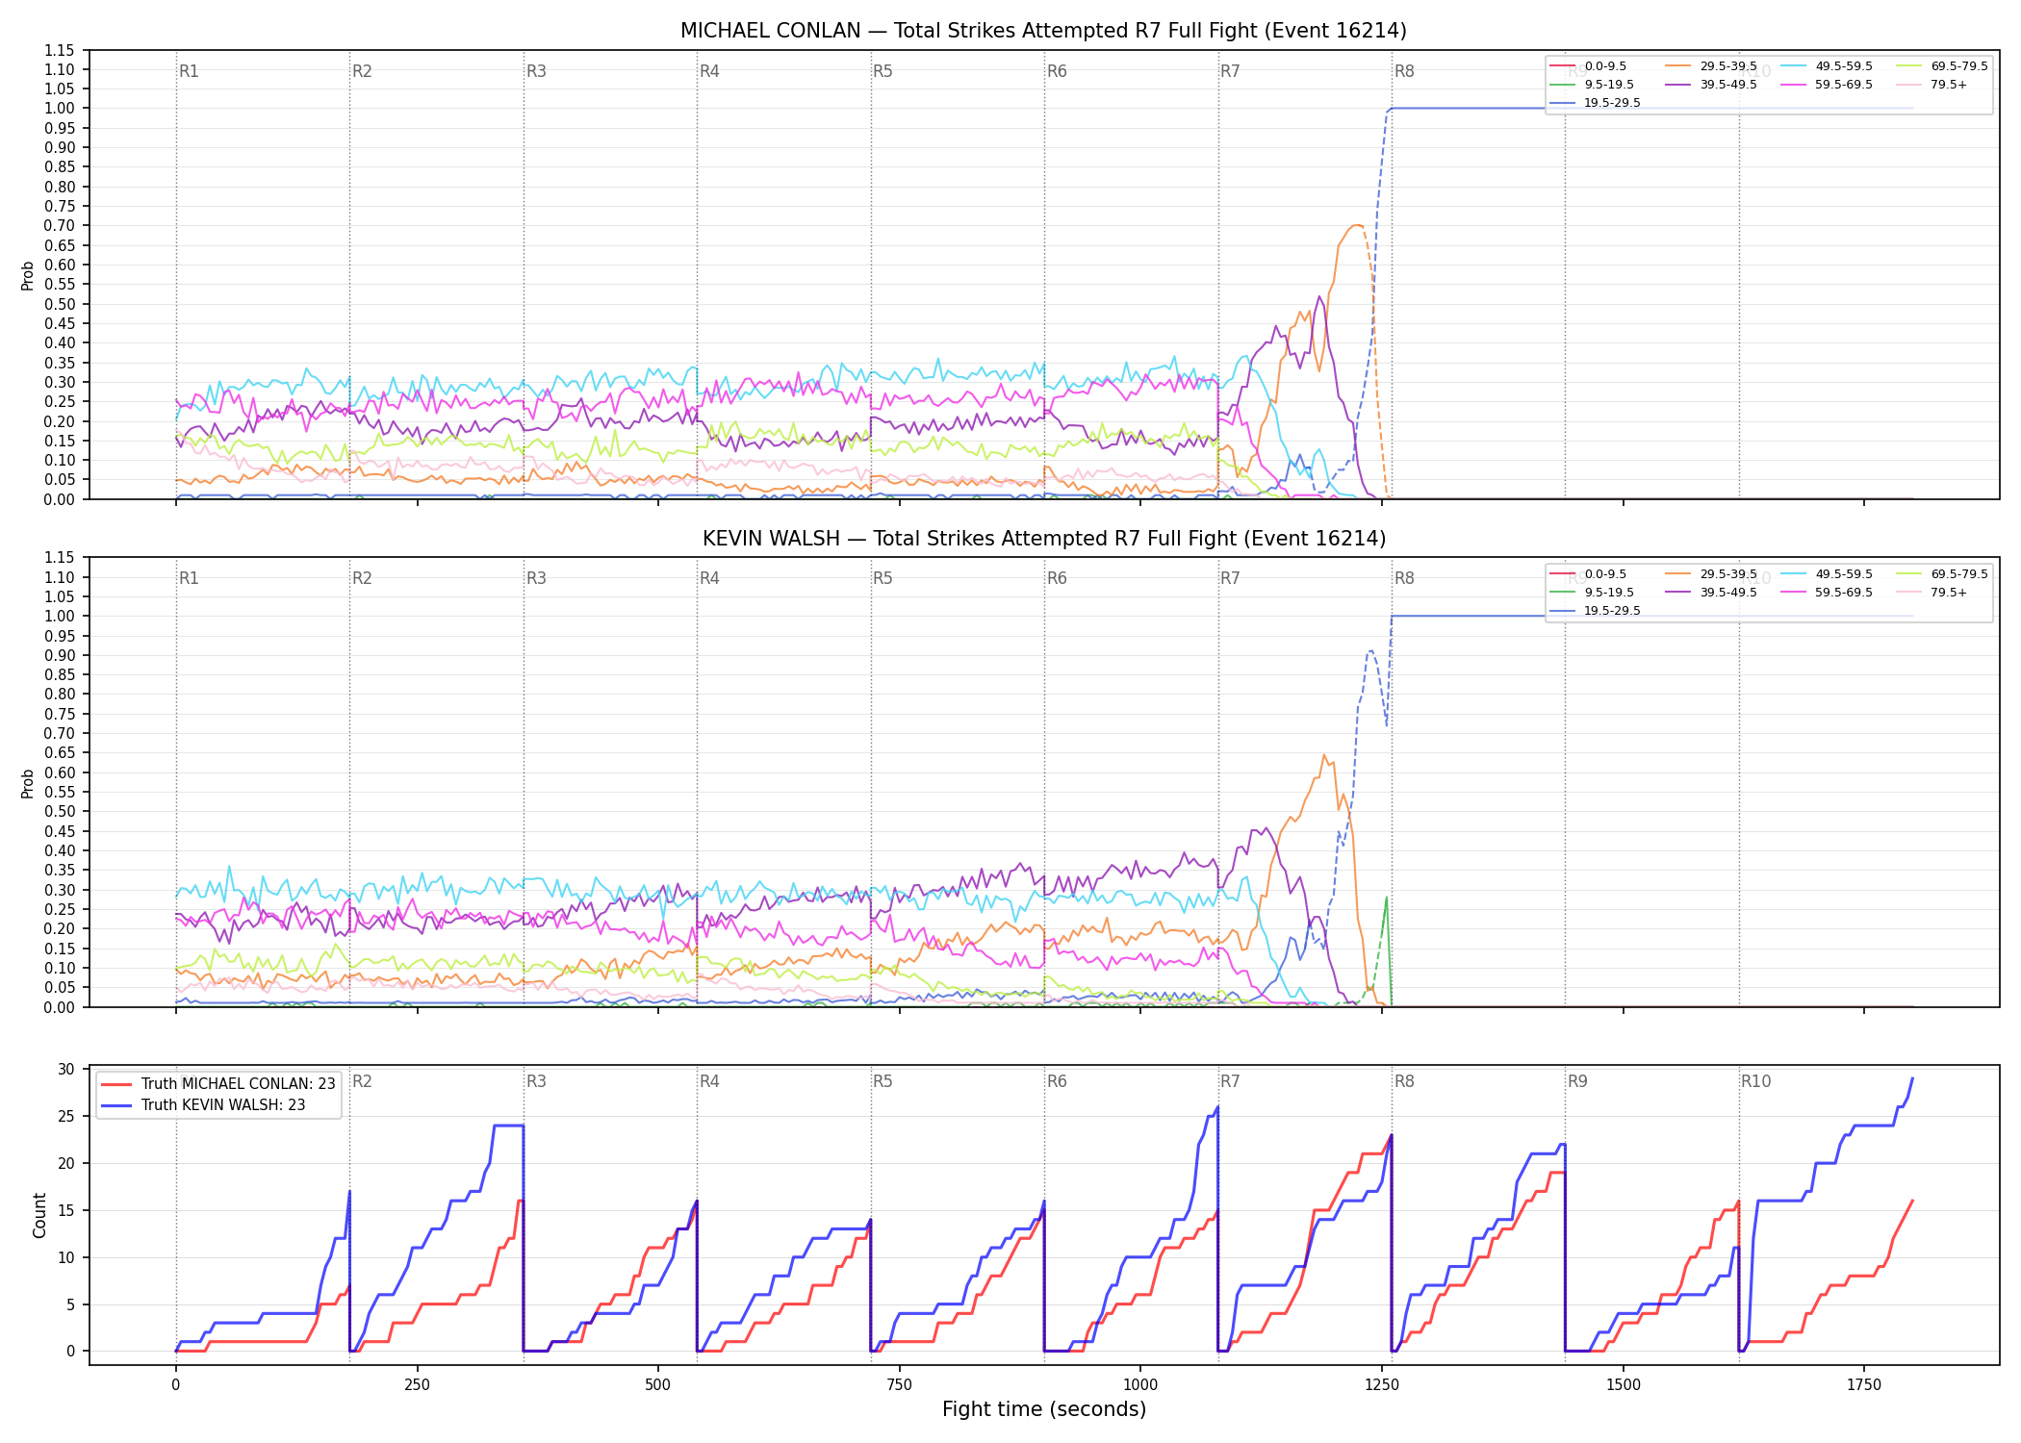Click the R1 round marker in Conlan chart
The height and width of the screenshot is (1443, 2021).
click(189, 71)
